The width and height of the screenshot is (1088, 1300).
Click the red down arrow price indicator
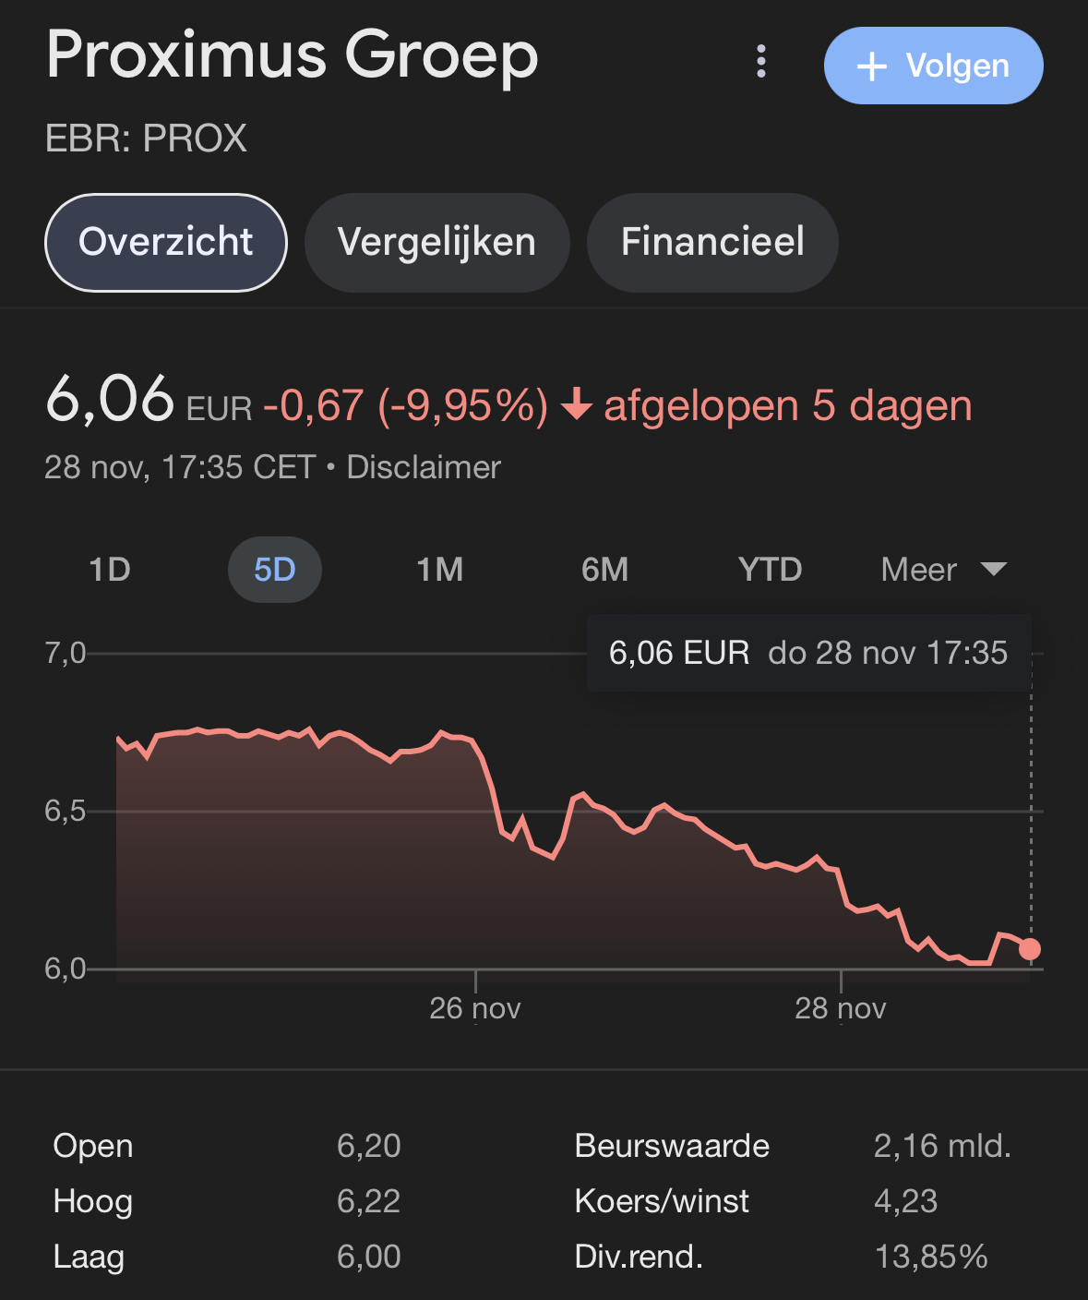pyautogui.click(x=577, y=404)
